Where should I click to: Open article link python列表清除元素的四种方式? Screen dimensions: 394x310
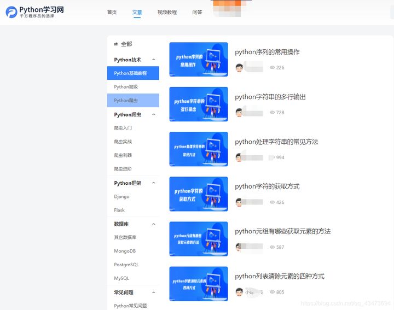280,276
